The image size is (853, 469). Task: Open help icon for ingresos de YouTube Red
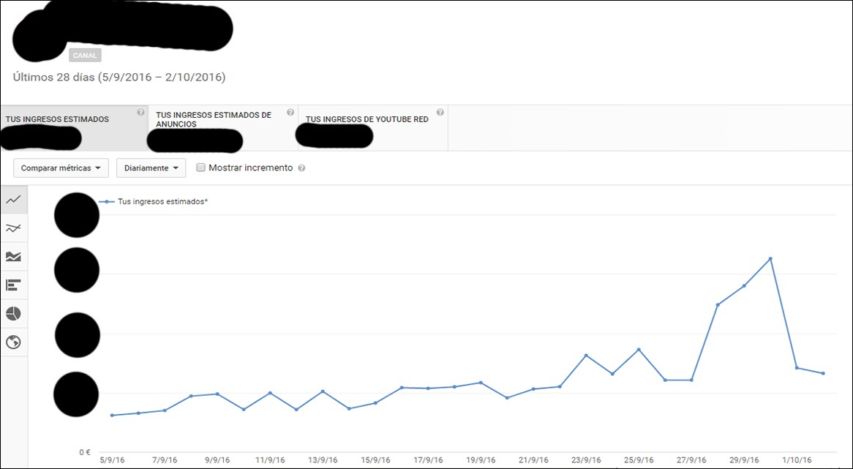(440, 113)
